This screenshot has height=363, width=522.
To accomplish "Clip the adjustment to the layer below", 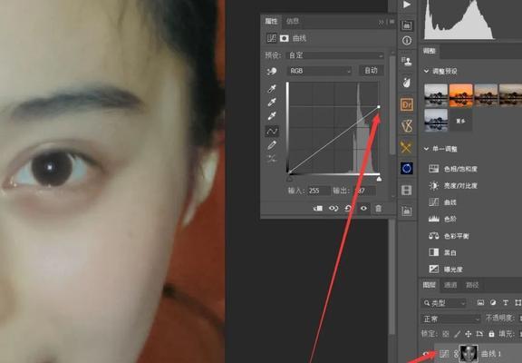I will coord(318,209).
